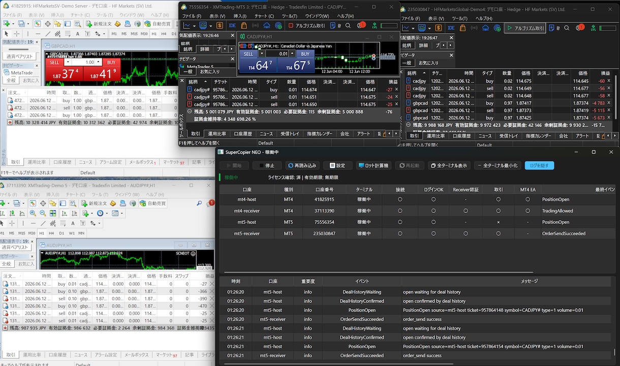Open Navigator star-folder icon in HFMarketsSV MT4

pyautogui.click(x=57, y=24)
